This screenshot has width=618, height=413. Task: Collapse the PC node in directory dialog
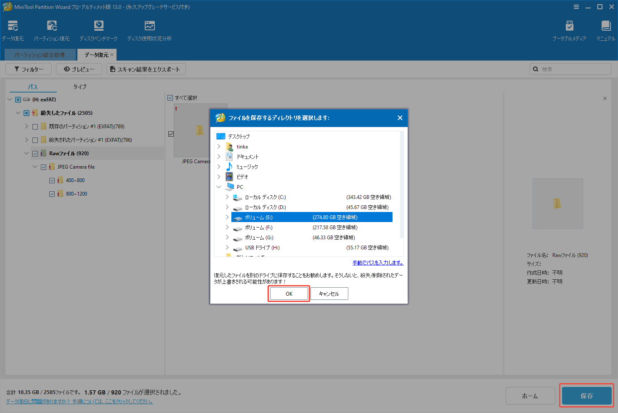218,187
